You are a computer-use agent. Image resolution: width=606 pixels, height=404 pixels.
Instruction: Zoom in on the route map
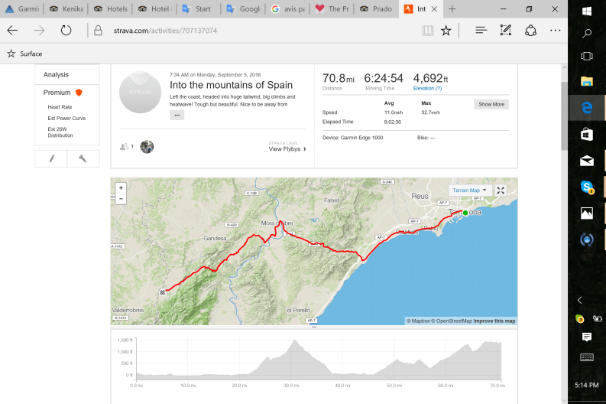tap(121, 187)
